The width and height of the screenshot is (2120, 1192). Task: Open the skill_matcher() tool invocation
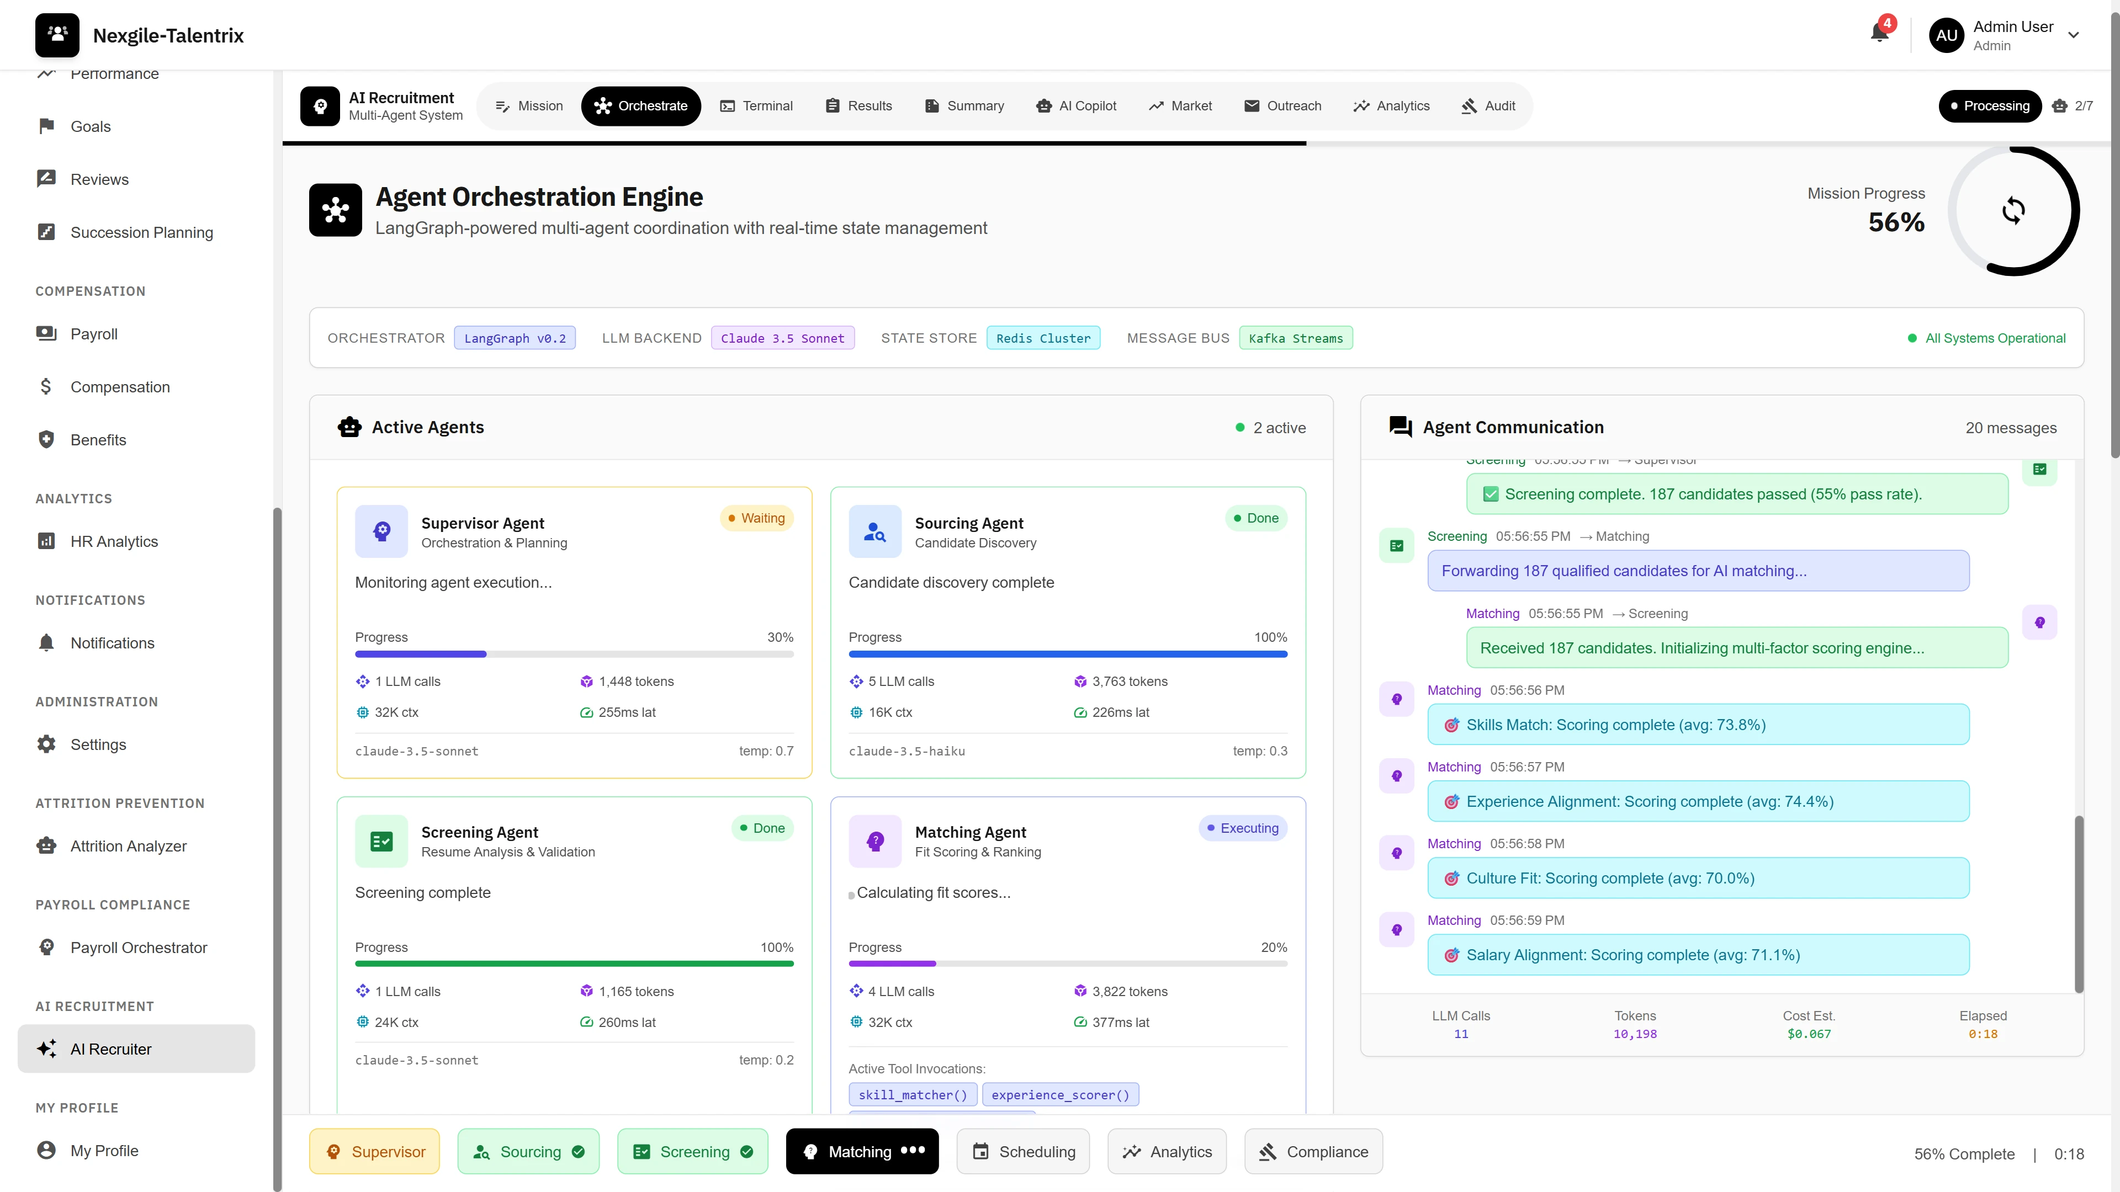pos(913,1094)
